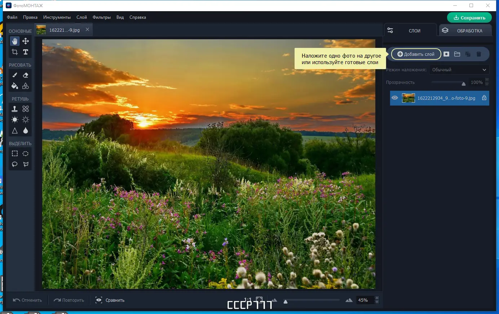This screenshot has width=499, height=314.
Task: Select the layer named 1622212934_9...o-foto-9.jpg
Action: coord(440,98)
